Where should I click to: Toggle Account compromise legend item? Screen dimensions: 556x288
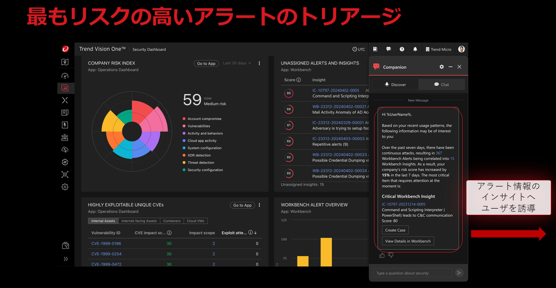click(204, 119)
